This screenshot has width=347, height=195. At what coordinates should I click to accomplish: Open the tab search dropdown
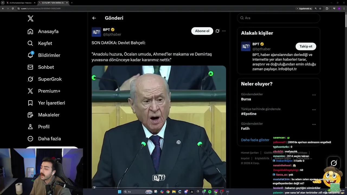(x=2, y=3)
